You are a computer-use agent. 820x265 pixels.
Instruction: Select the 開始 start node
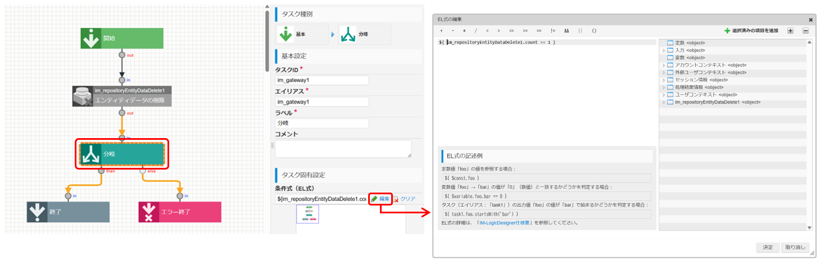pyautogui.click(x=121, y=38)
